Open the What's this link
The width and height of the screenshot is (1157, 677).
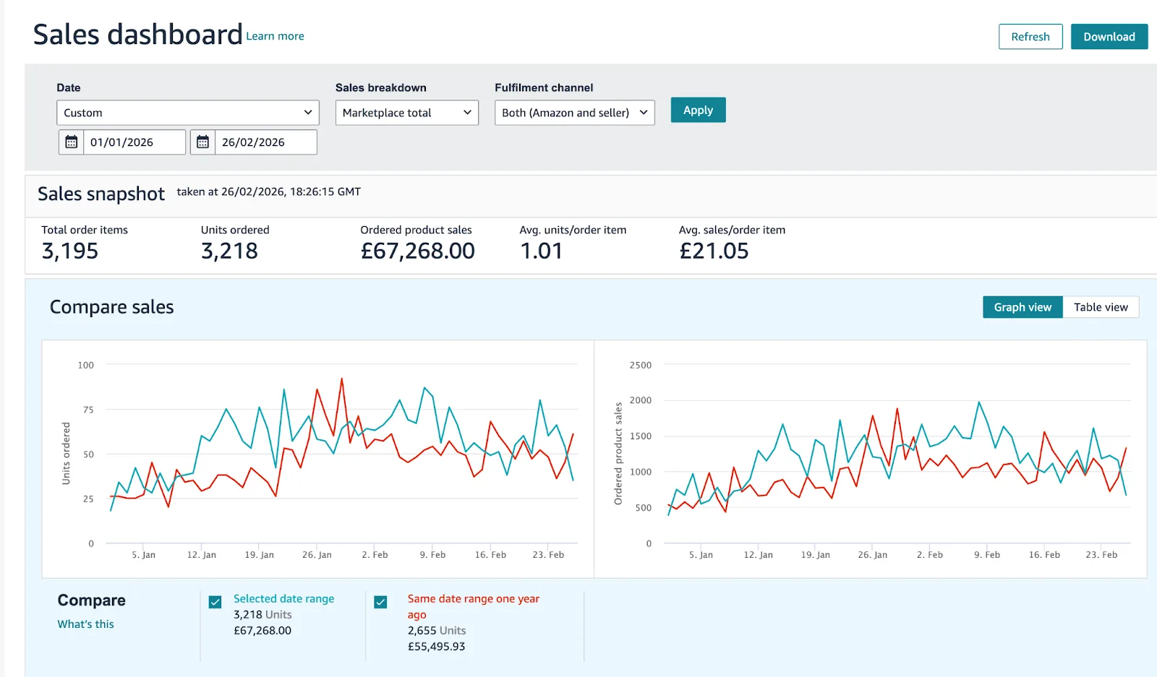(85, 624)
